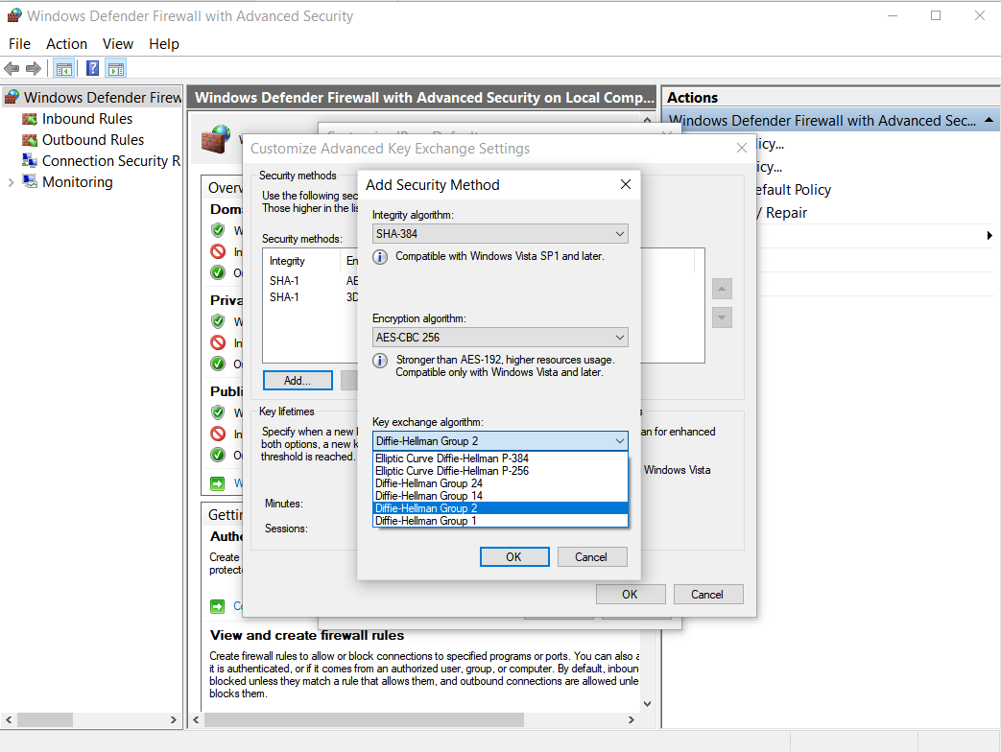Click the center pane horizontal scrollbar thumb
Viewport: 1001px width, 752px height.
click(x=364, y=719)
